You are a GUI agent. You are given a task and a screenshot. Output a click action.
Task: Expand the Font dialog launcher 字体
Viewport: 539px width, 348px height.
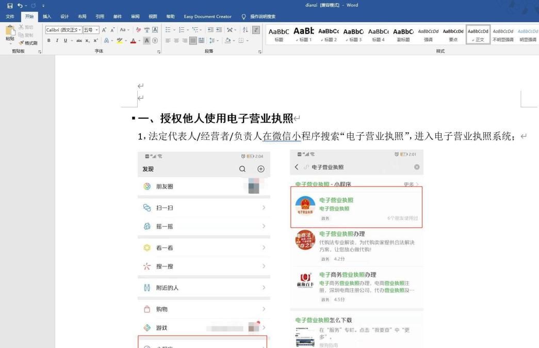click(159, 52)
